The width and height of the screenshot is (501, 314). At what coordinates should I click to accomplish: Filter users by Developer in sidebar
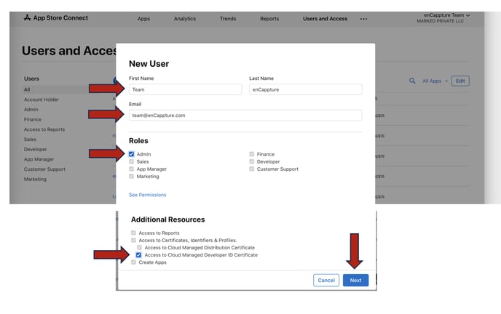click(35, 149)
